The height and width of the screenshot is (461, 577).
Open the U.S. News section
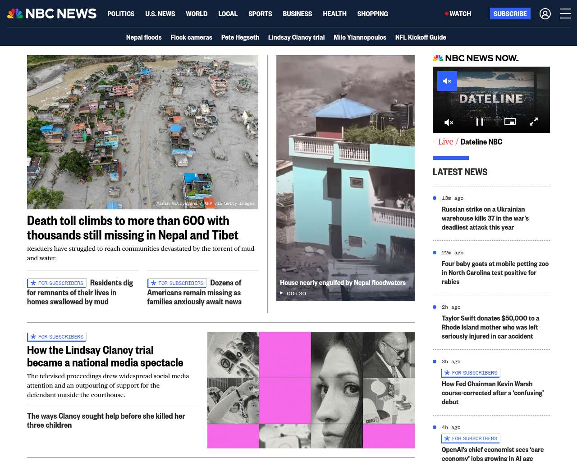click(160, 14)
